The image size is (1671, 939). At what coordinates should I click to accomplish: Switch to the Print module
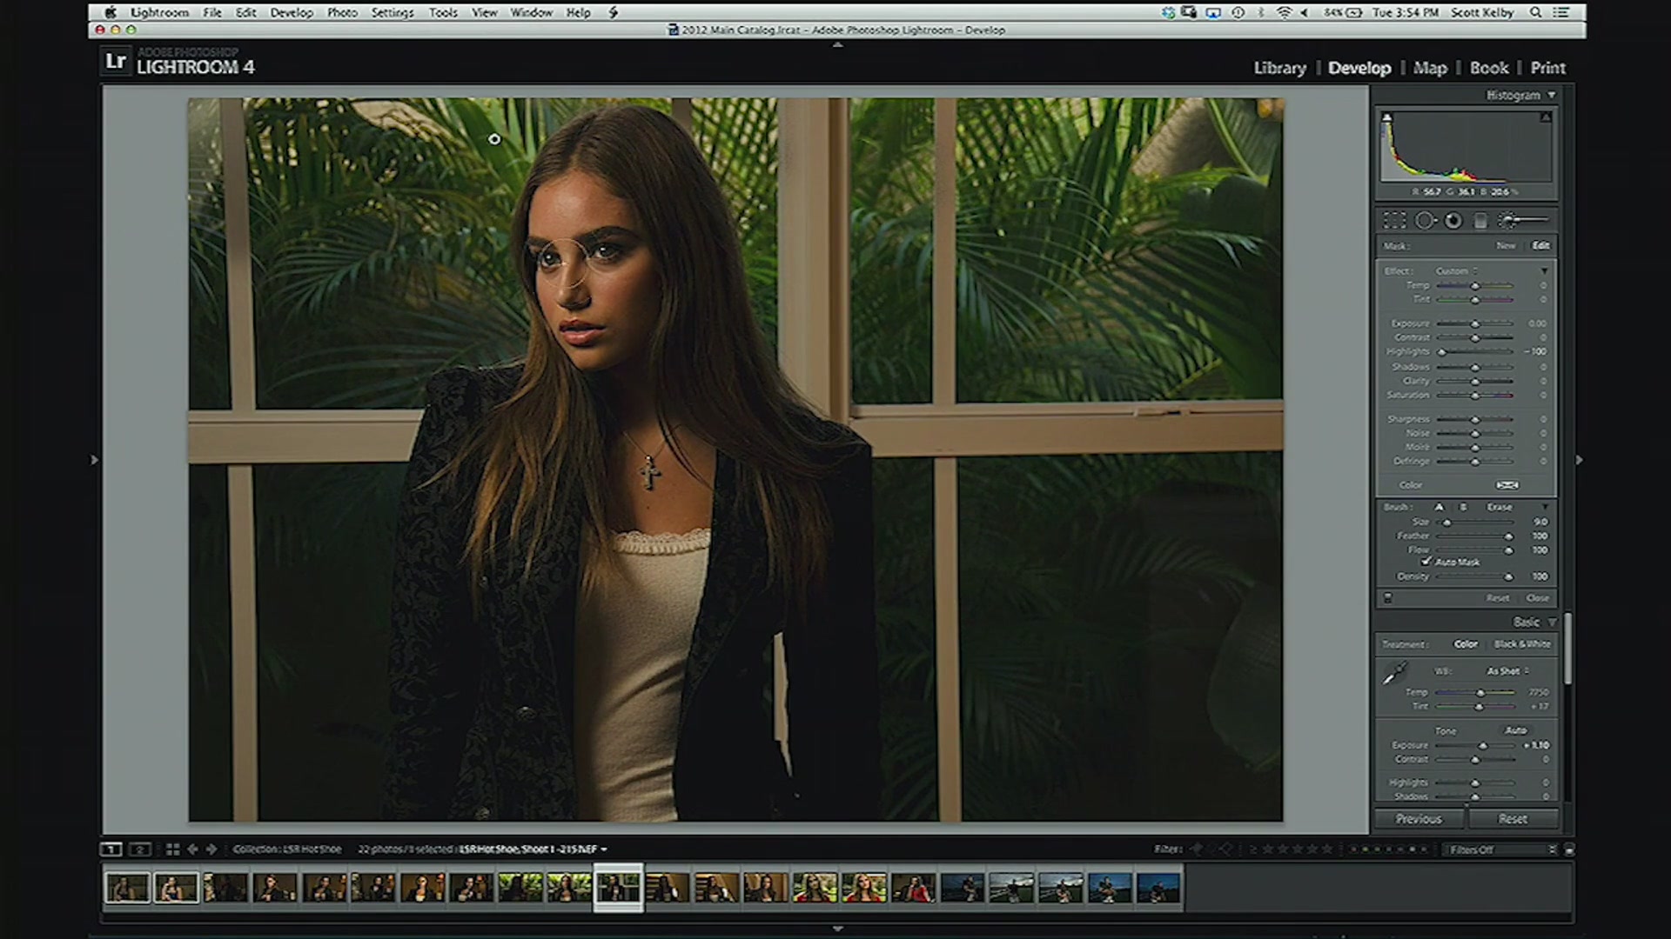click(1547, 68)
